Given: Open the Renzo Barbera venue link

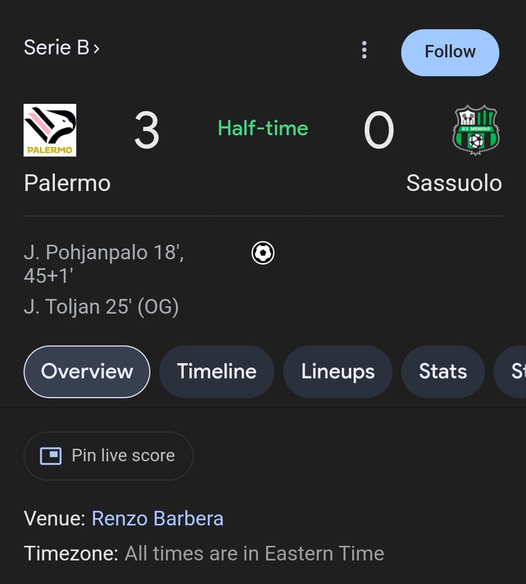Looking at the screenshot, I should (158, 519).
